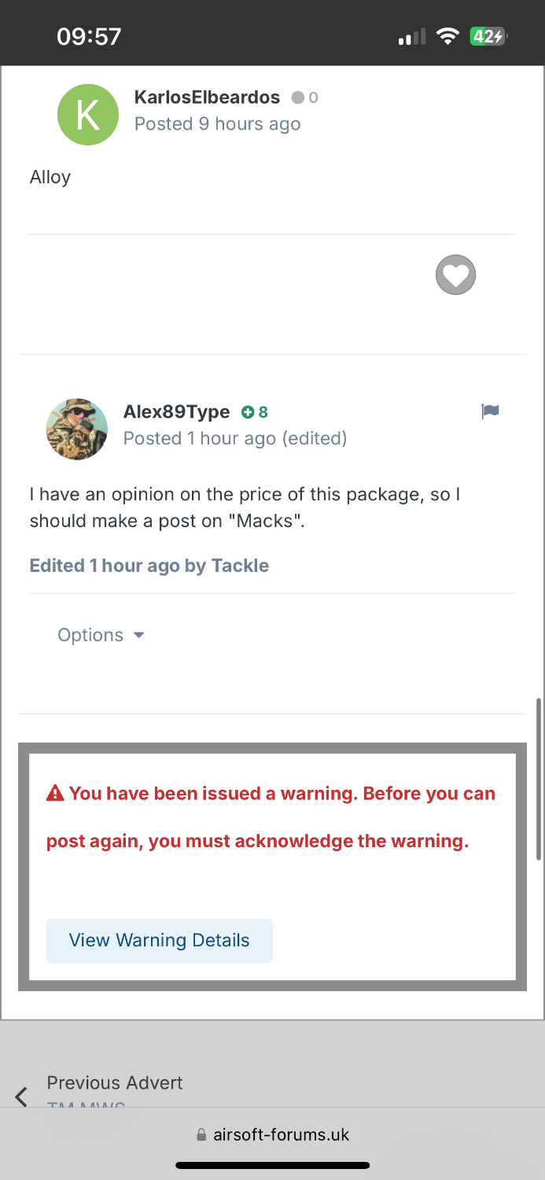The image size is (545, 1180).
Task: Click the "Posted 9 hours ago" timestamp
Action: [217, 124]
